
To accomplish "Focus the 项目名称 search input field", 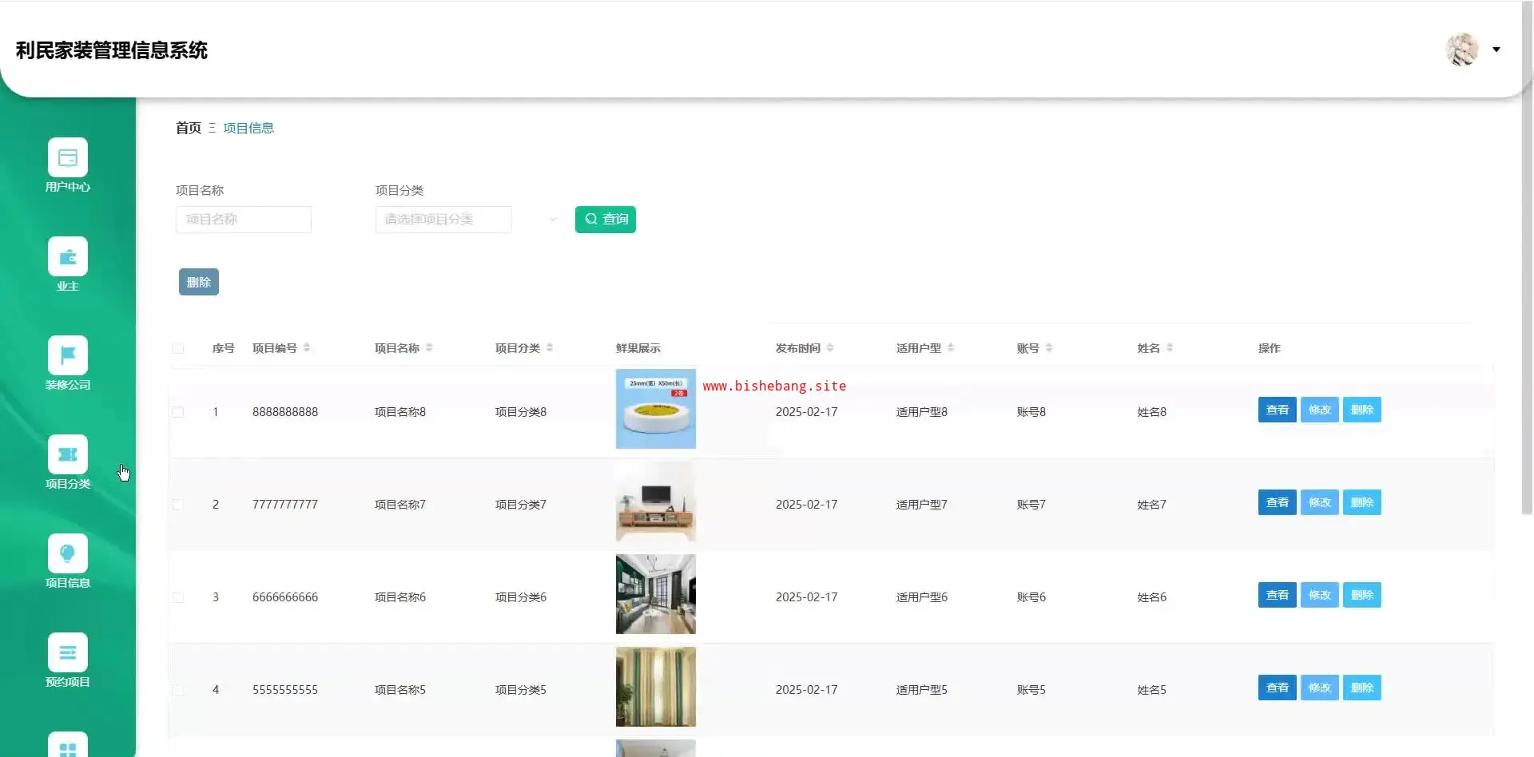I will coord(244,220).
